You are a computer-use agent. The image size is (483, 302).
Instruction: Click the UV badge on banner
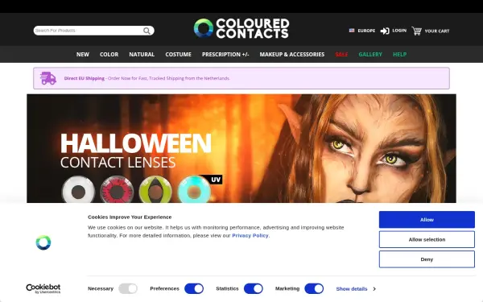click(216, 180)
